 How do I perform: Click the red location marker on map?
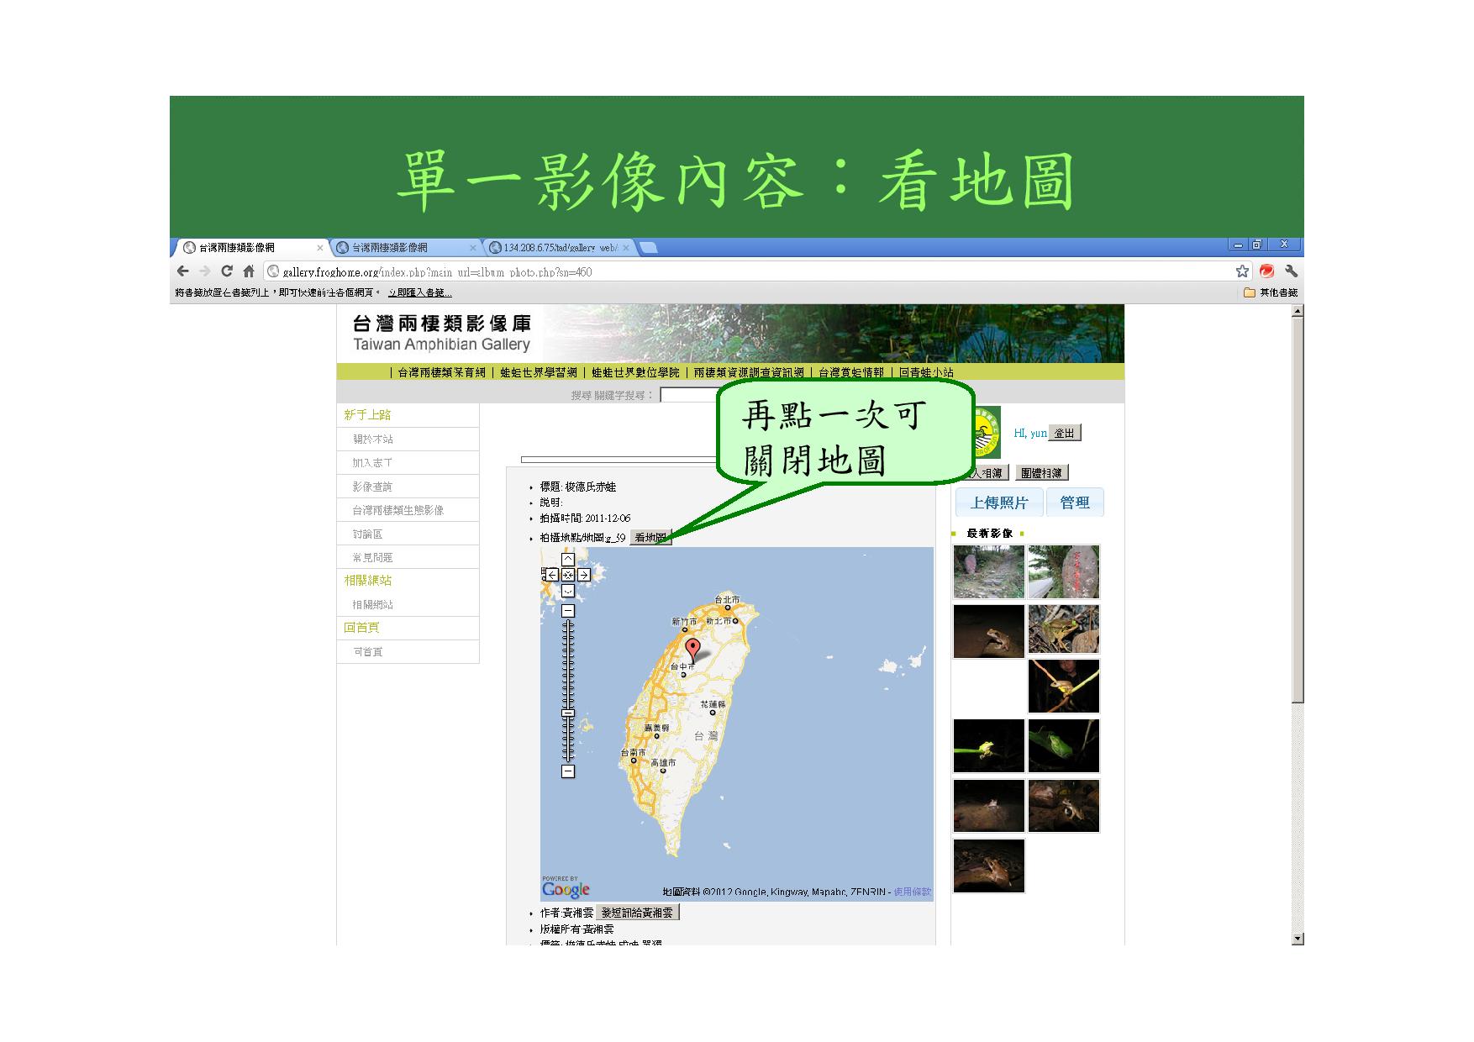(x=692, y=650)
